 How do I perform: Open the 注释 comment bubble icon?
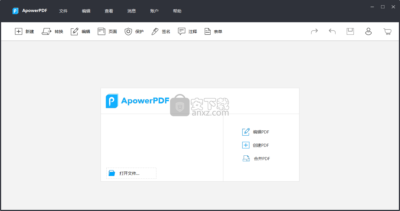point(182,31)
